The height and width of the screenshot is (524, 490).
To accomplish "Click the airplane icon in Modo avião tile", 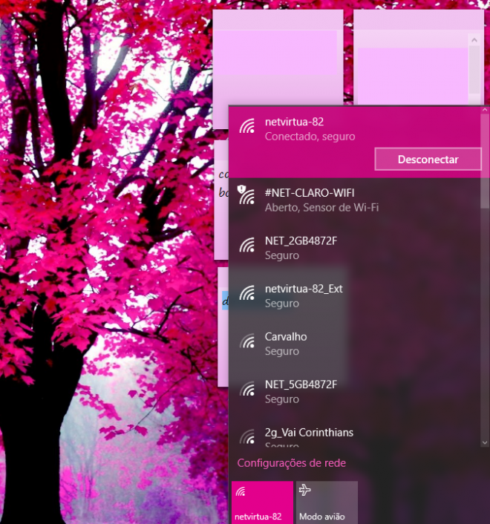I will coord(305,490).
